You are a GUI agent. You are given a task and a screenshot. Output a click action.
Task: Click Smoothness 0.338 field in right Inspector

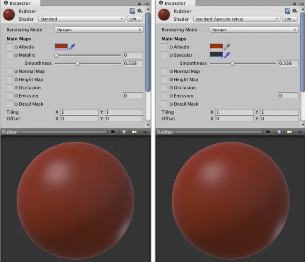(x=288, y=63)
